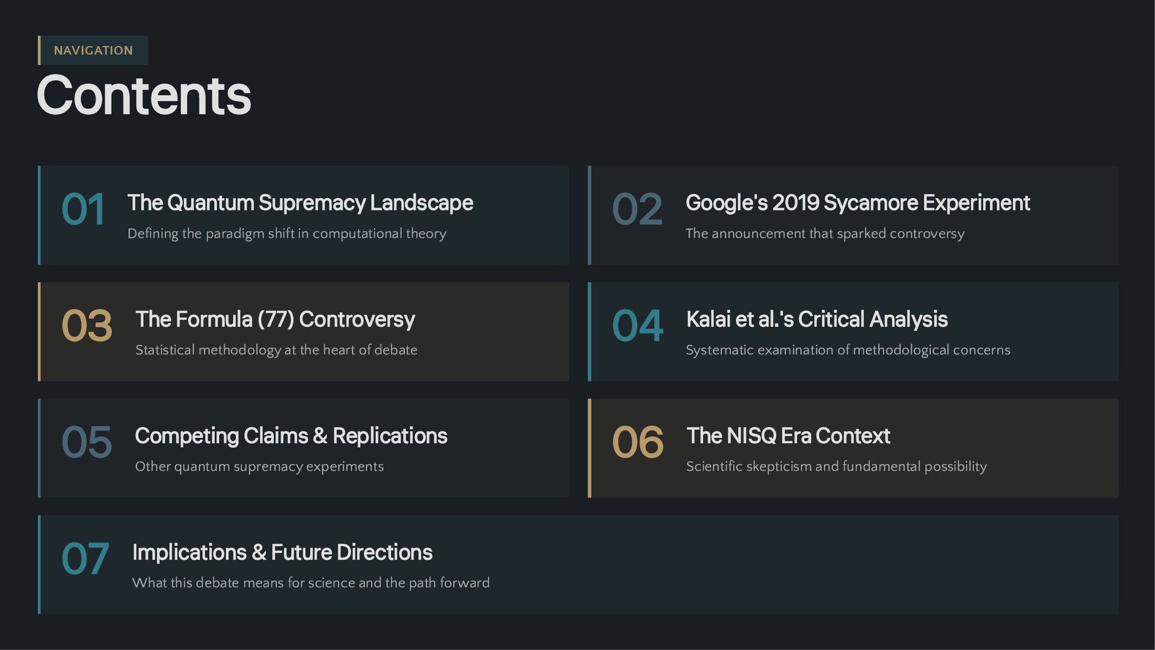Select subtitle "Defining the paradigm shift in computational theory"
This screenshot has width=1155, height=650.
[286, 234]
